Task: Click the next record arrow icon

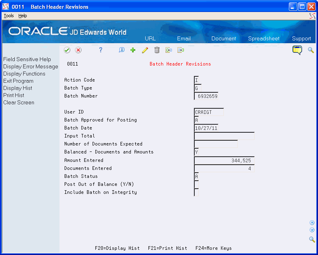Action: tap(180, 50)
